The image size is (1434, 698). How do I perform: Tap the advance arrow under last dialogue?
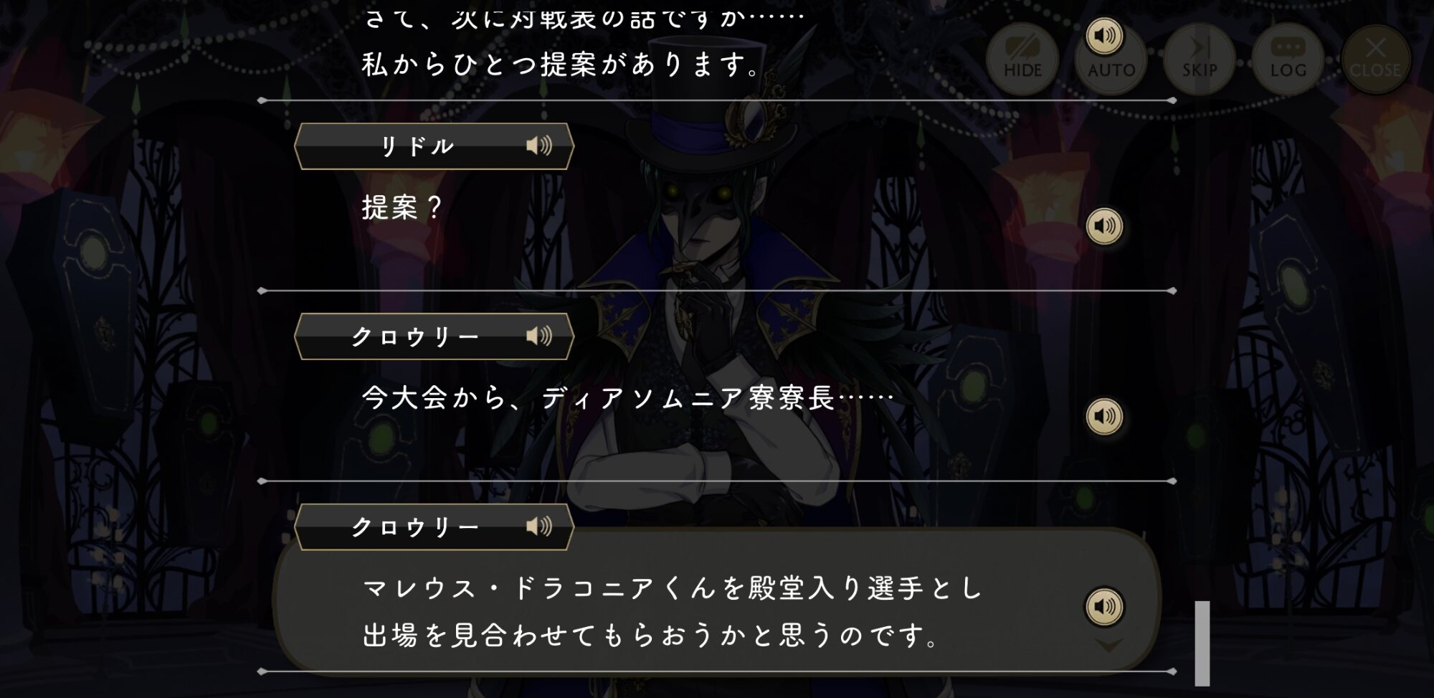(x=1108, y=646)
